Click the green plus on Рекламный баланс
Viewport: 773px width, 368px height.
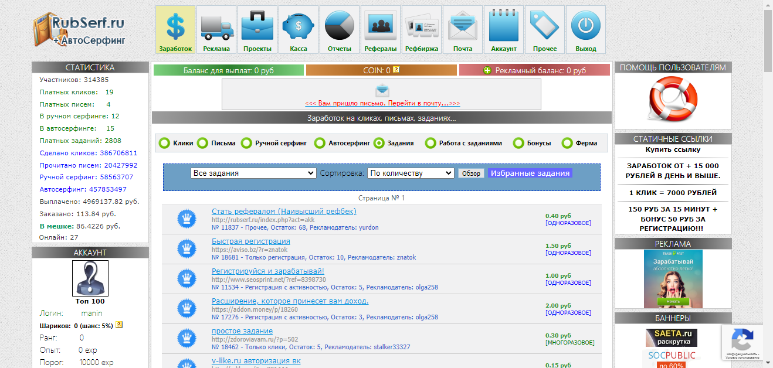tap(487, 70)
